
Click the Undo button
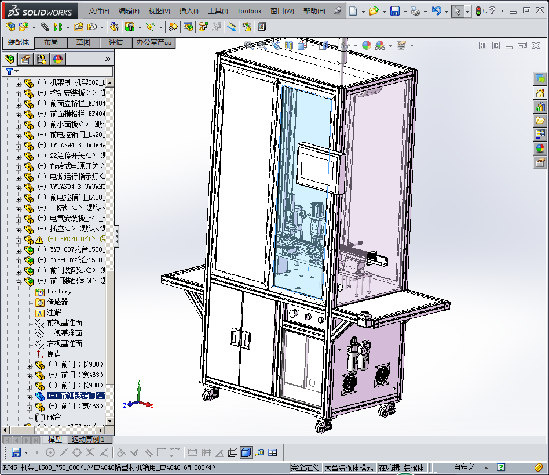[x=437, y=11]
